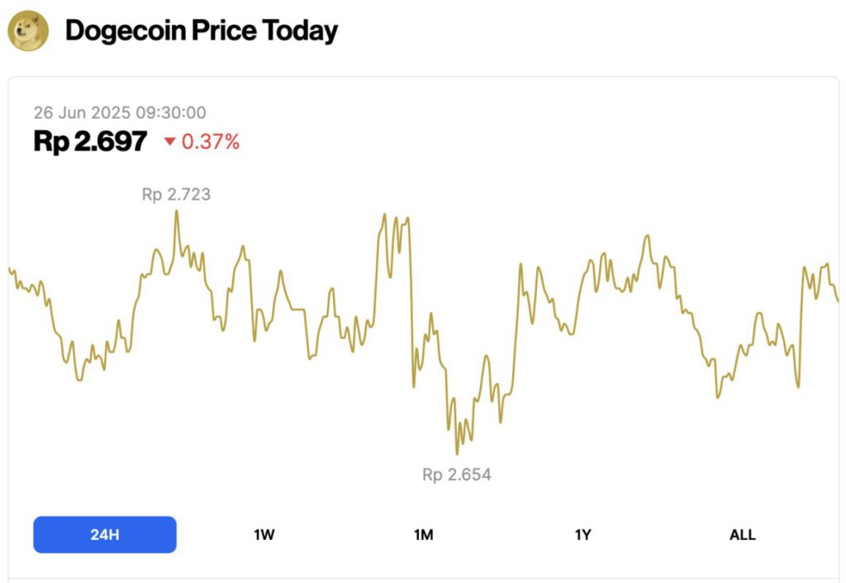The image size is (846, 583).
Task: Click the 26 Jun 2025 timestamp
Action: (x=121, y=112)
